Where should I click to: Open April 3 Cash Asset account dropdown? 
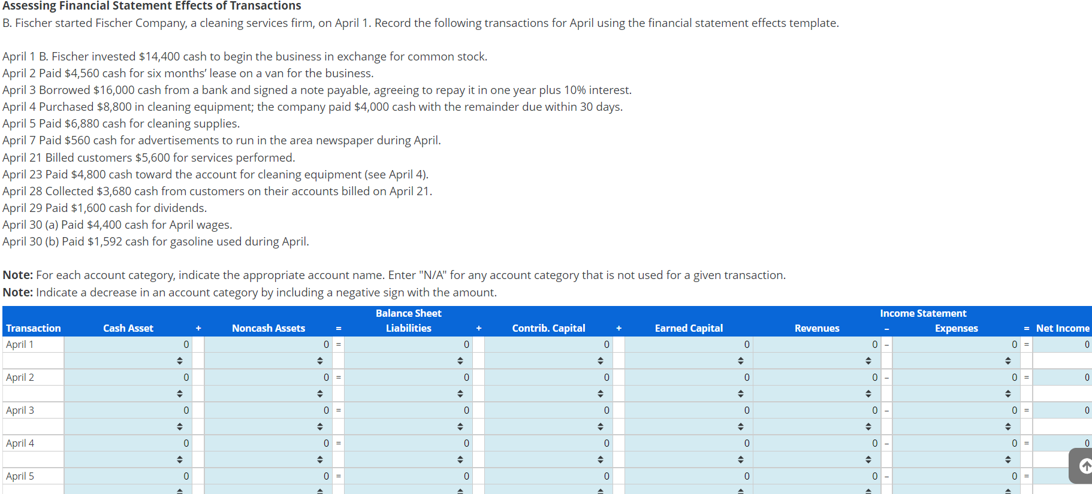128,426
